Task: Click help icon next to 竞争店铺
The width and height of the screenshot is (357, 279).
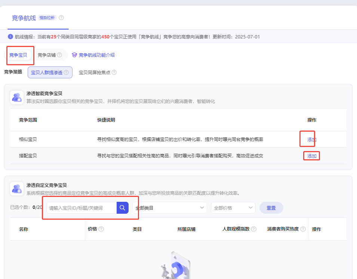Action: pyautogui.click(x=59, y=55)
